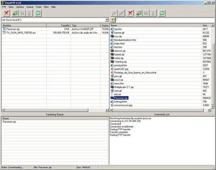Viewport: 216px width, 170px height.
Task: Open the Tools menu
Action: pos(39,7)
